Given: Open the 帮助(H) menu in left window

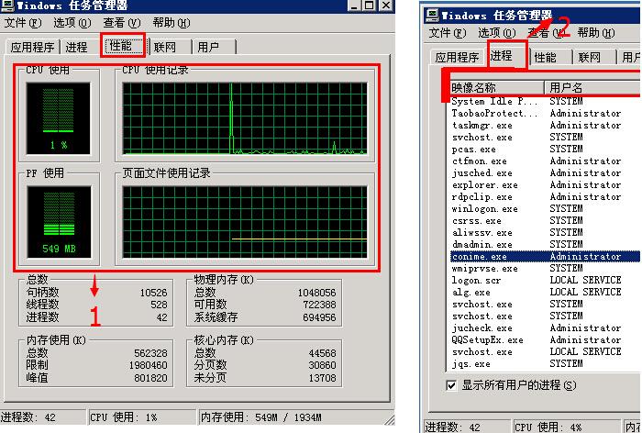Looking at the screenshot, I should pos(172,23).
